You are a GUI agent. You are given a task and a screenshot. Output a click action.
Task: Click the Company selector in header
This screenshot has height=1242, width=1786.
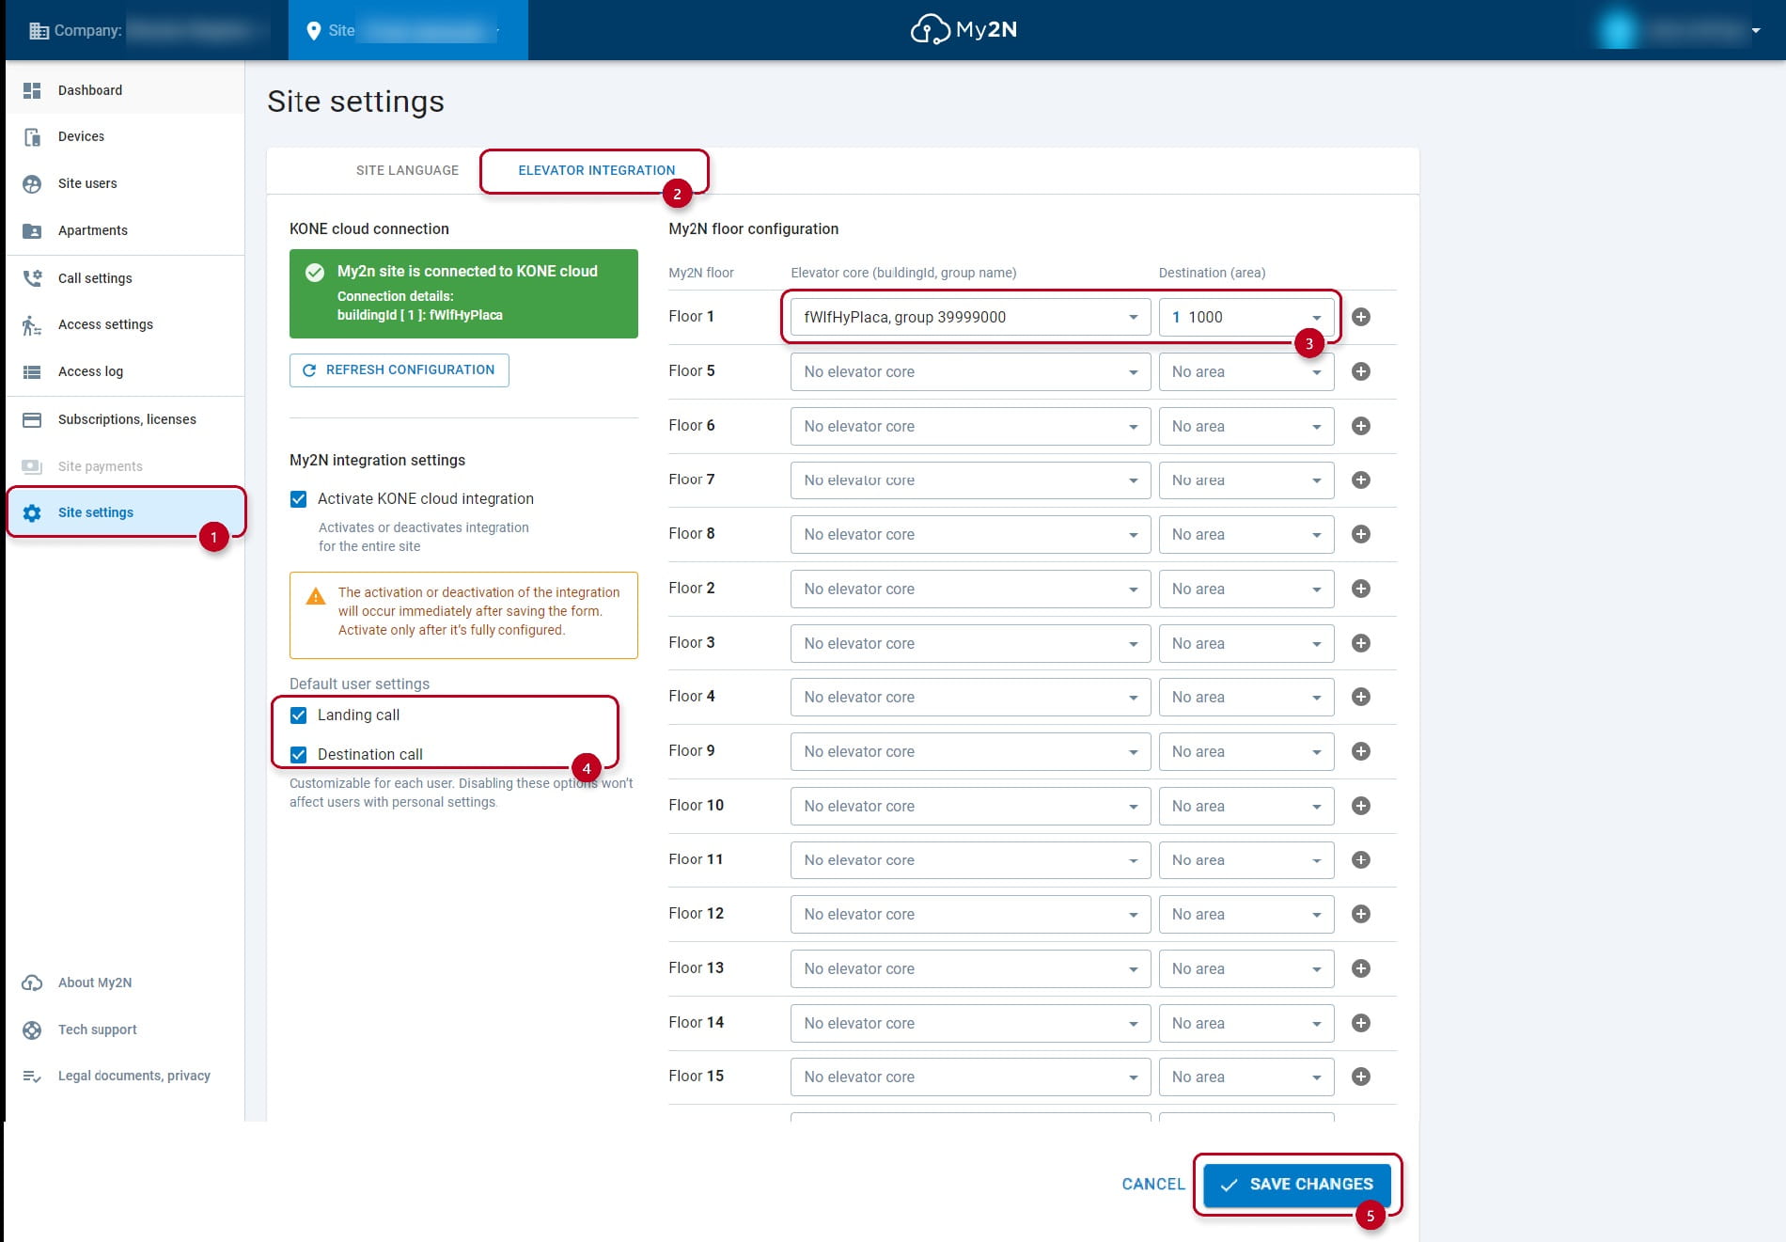(x=146, y=31)
